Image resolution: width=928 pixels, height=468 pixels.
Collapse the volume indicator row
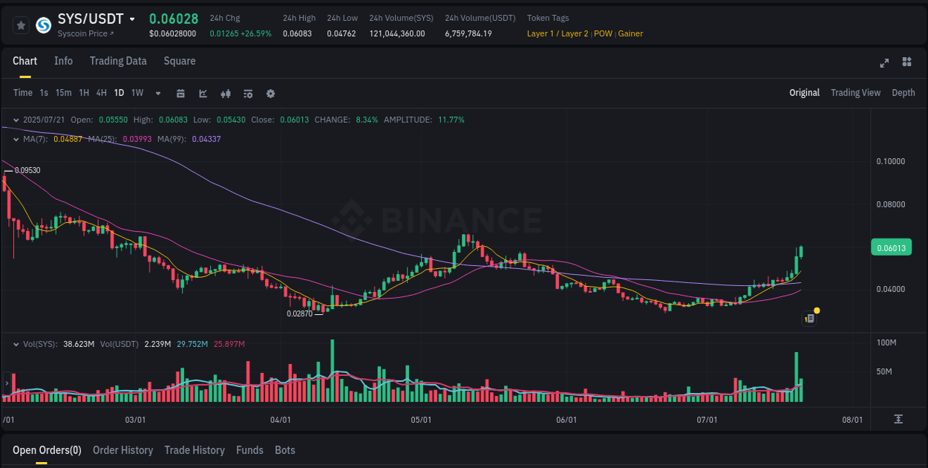click(16, 343)
